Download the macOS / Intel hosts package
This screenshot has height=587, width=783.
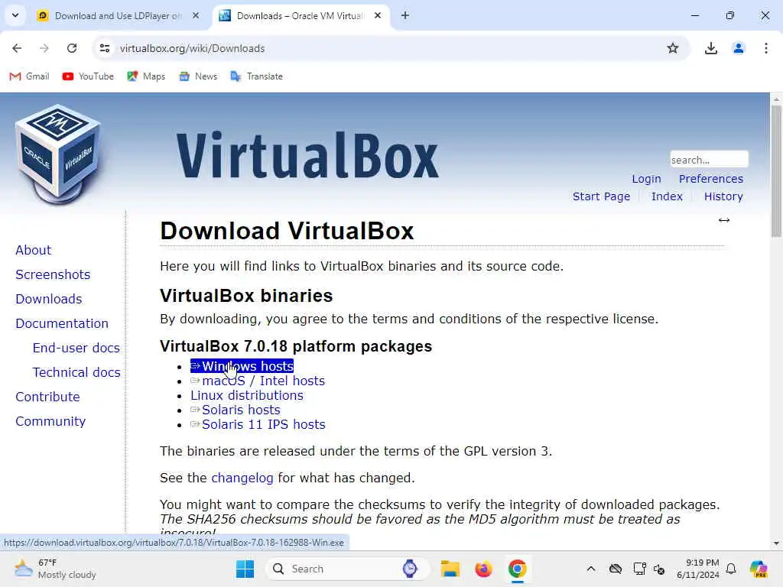[258, 381]
